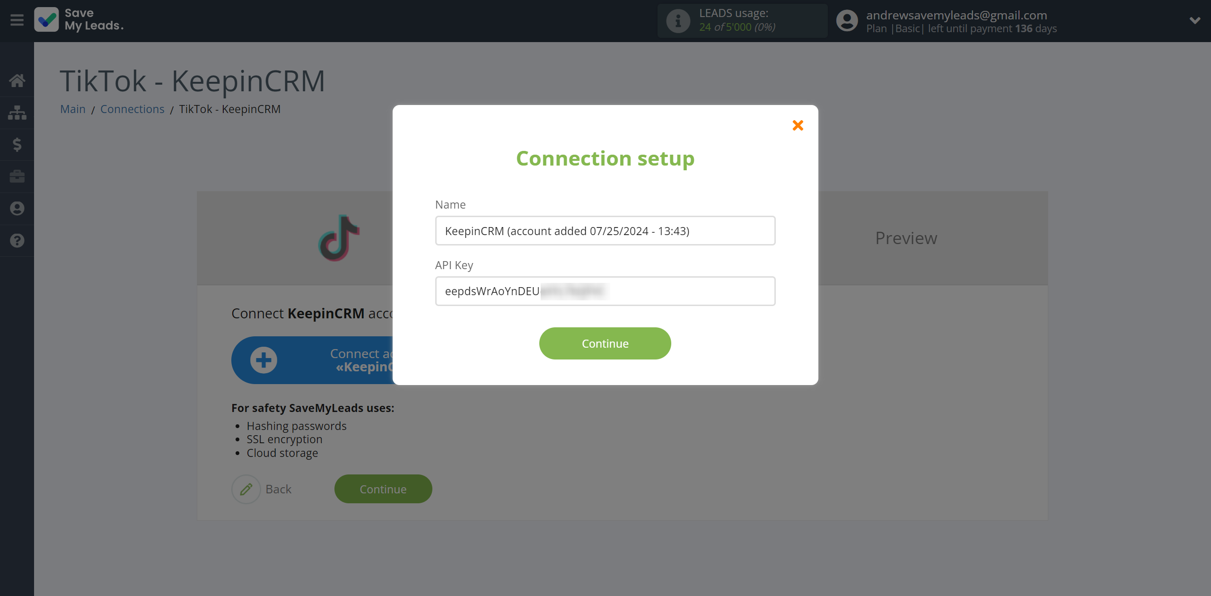Click the help question mark icon
Image resolution: width=1211 pixels, height=596 pixels.
[17, 241]
